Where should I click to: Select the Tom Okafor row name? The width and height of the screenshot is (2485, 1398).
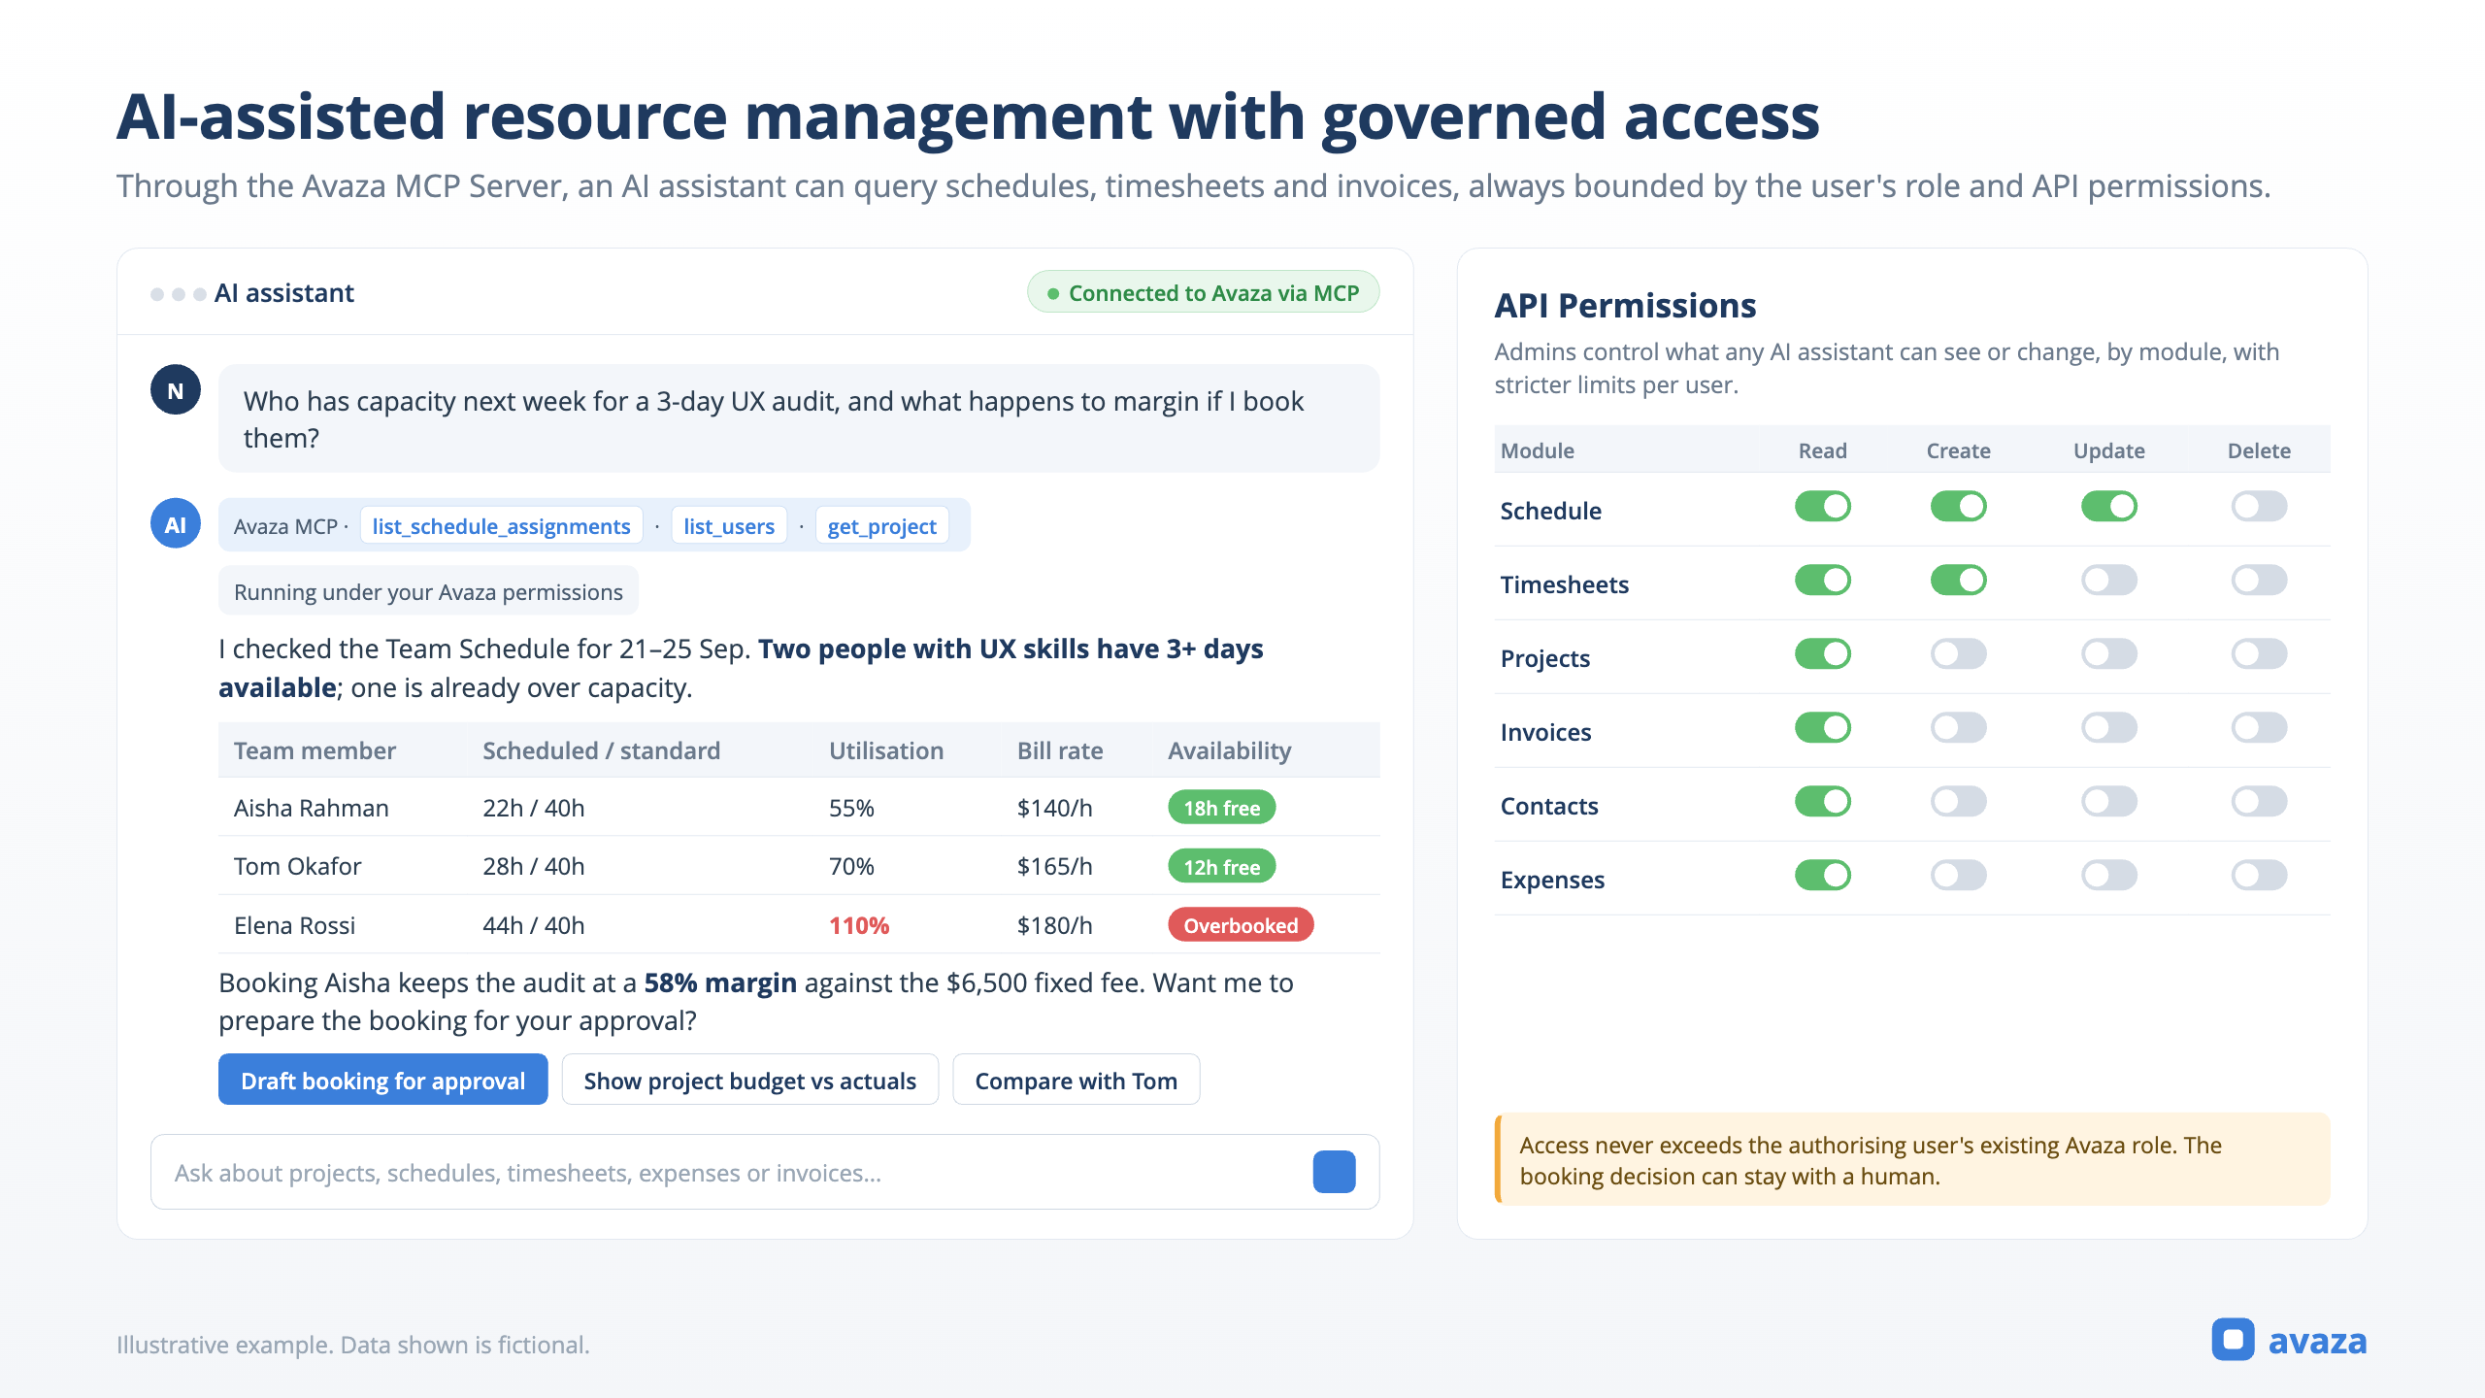[x=297, y=866]
